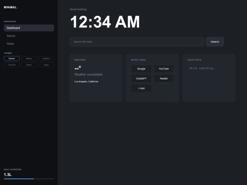Focus the Search the web field
The width and height of the screenshot is (247, 185).
pos(137,42)
